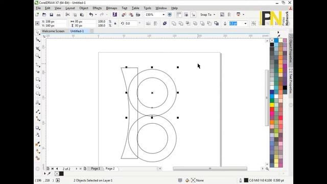Click the Undo arrow
The width and height of the screenshot is (327, 184).
[x=91, y=15]
